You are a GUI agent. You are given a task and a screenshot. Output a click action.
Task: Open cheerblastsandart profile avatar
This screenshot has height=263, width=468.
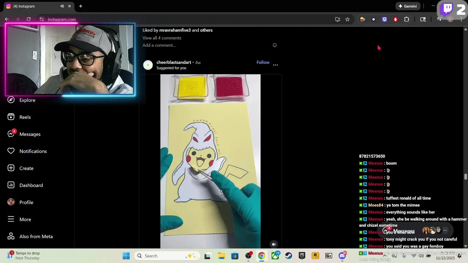[x=148, y=65]
